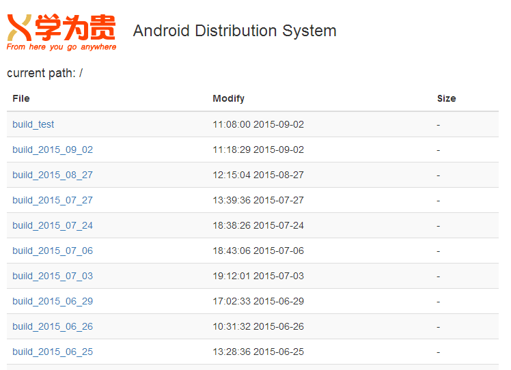Select the timestamp 11:18:29 2015-09-02
The width and height of the screenshot is (511, 370).
[x=258, y=150]
